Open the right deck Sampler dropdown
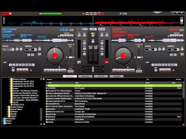The height and width of the screenshot is (139, 186). tap(173, 49)
